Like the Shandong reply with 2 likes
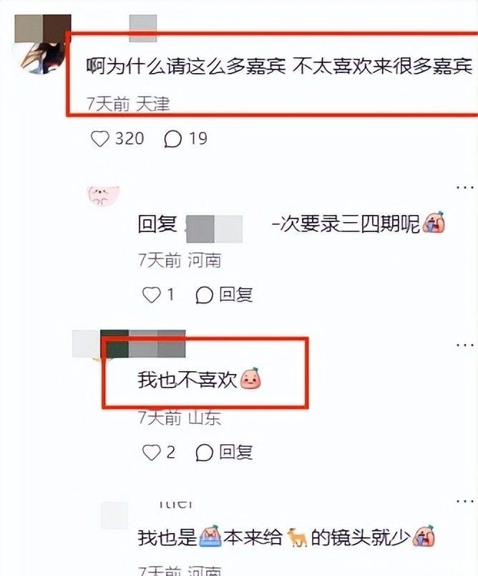Screen dimensions: 478x576 pyautogui.click(x=151, y=453)
